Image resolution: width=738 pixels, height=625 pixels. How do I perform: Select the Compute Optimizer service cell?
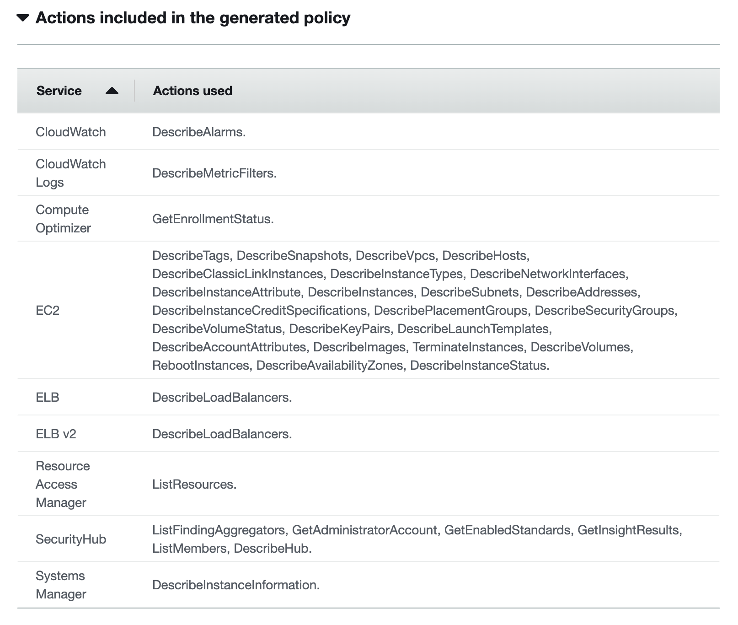(x=63, y=219)
